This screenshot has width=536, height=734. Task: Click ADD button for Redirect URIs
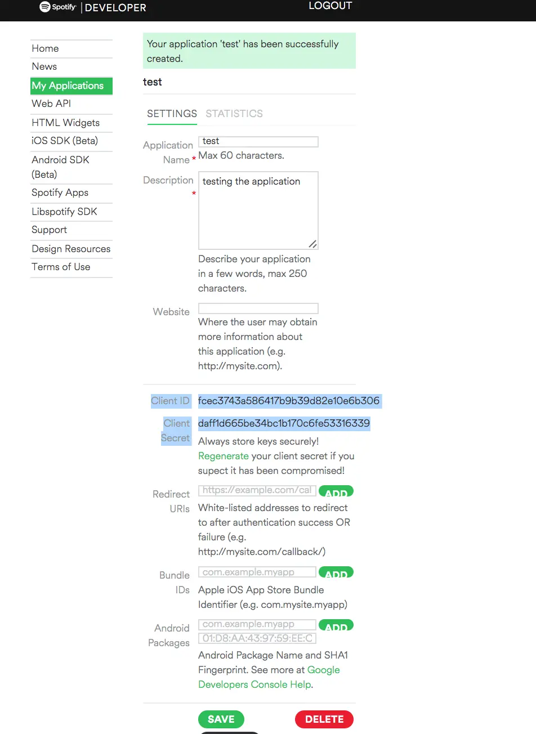336,491
